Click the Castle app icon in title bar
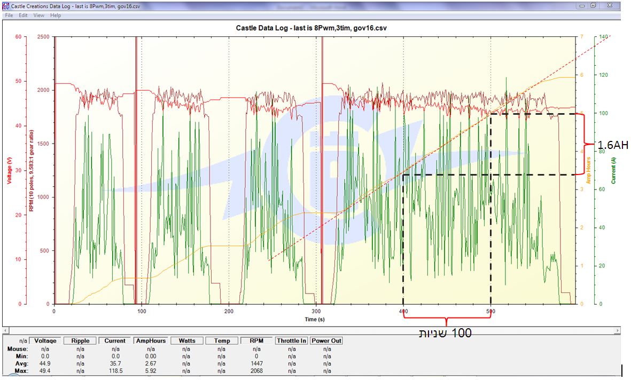Image resolution: width=631 pixels, height=380 pixels. tap(6, 6)
